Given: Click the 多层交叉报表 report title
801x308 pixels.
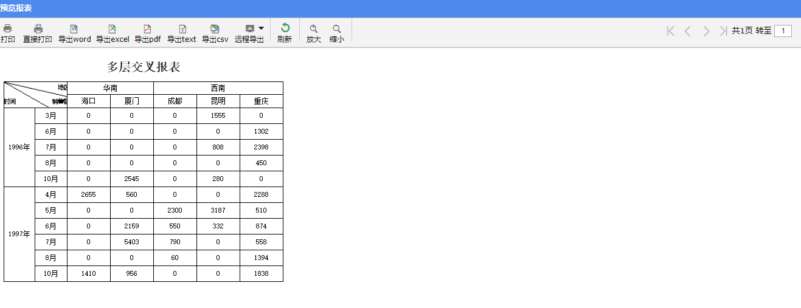Looking at the screenshot, I should (x=144, y=67).
